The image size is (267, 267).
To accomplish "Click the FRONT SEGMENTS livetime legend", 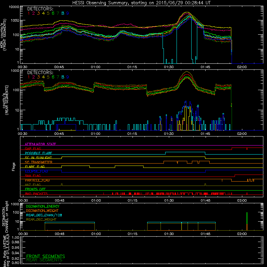I will pos(46,256).
